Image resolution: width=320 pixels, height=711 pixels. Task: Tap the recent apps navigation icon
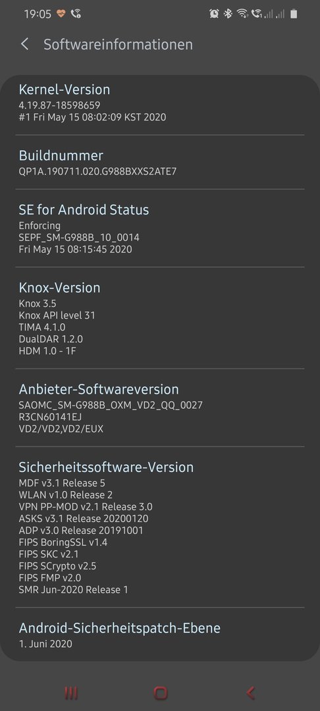(70, 693)
